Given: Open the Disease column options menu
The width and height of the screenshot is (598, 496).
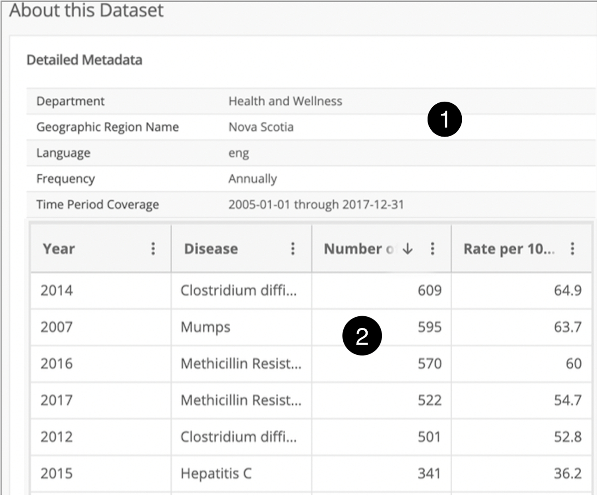Looking at the screenshot, I should [x=293, y=249].
